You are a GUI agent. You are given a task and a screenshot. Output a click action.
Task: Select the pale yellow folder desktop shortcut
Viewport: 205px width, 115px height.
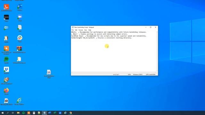coord(19,60)
